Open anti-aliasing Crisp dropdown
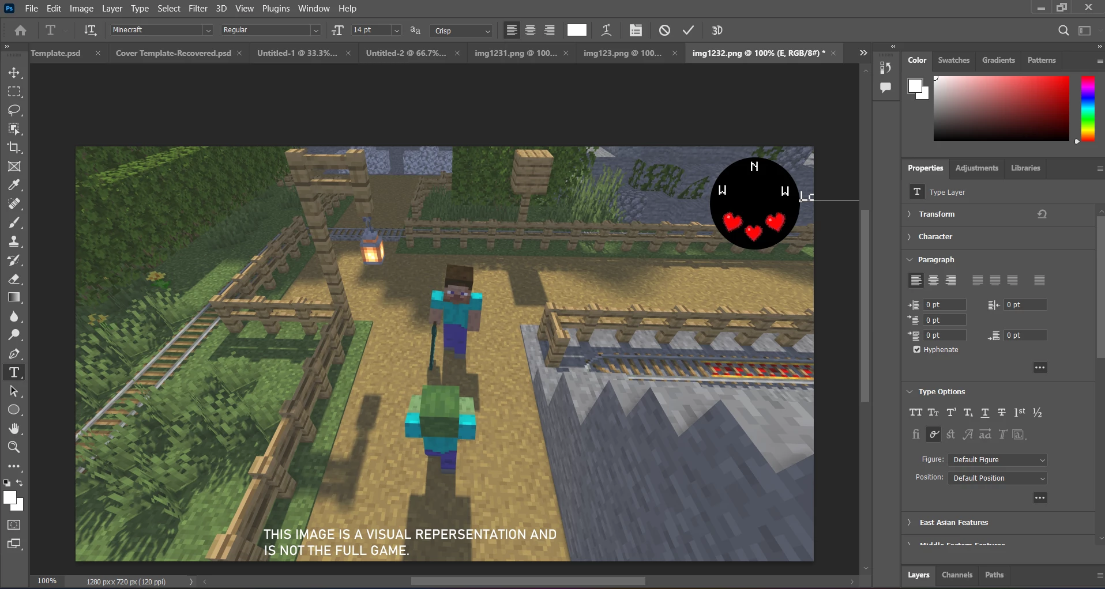The width and height of the screenshot is (1105, 589). click(462, 31)
